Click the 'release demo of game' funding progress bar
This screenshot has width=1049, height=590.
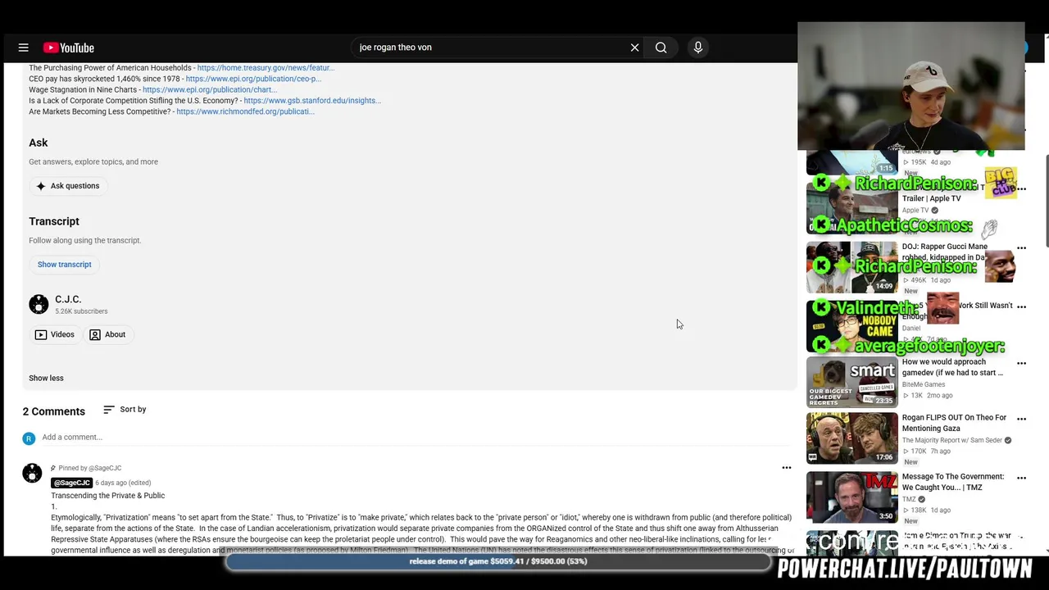tap(498, 561)
